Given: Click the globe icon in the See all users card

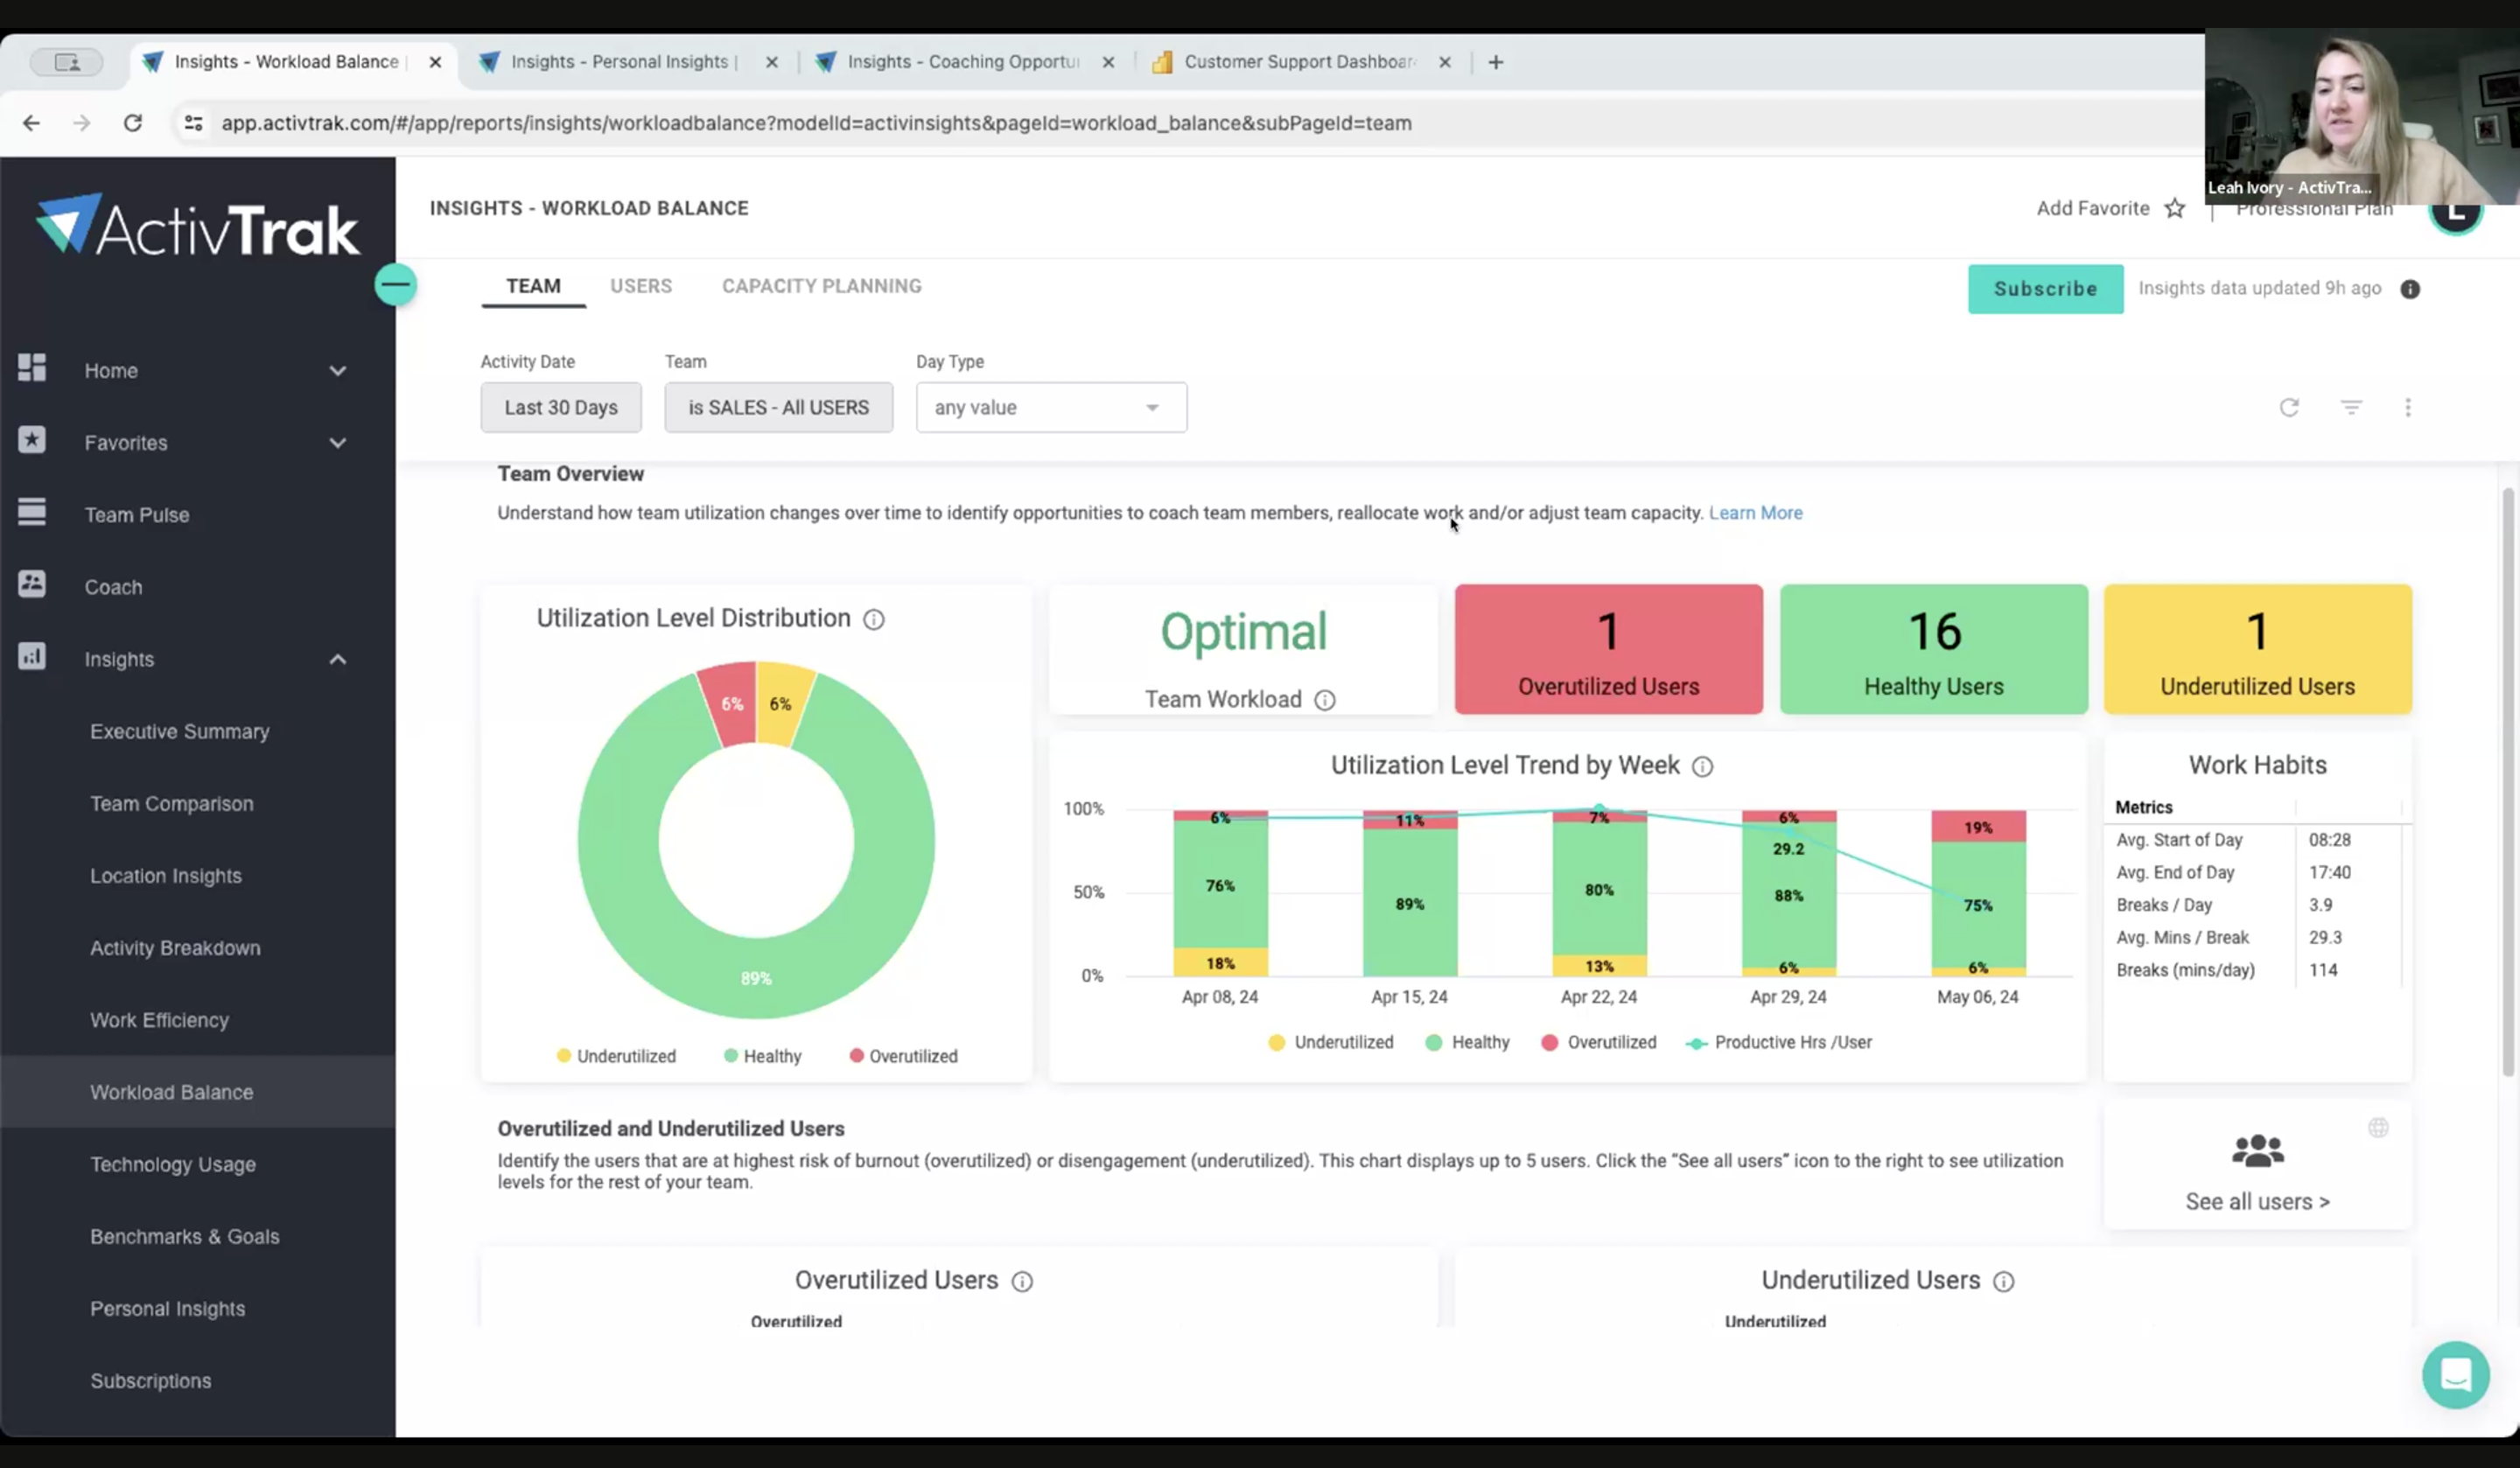Looking at the screenshot, I should [x=2378, y=1128].
